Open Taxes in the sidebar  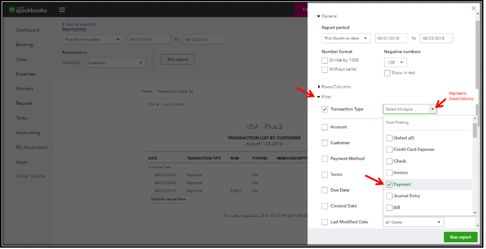(22, 118)
